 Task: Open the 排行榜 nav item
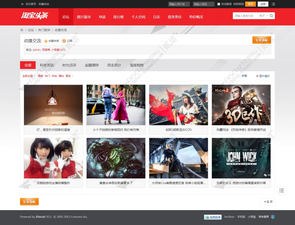119,17
